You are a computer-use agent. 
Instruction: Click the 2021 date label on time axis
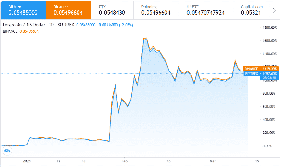(27, 161)
